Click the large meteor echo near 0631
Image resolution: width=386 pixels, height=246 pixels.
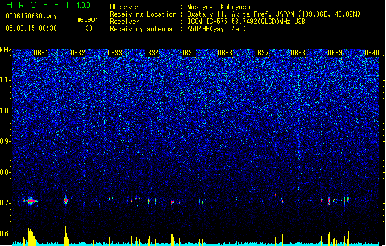click(31, 201)
